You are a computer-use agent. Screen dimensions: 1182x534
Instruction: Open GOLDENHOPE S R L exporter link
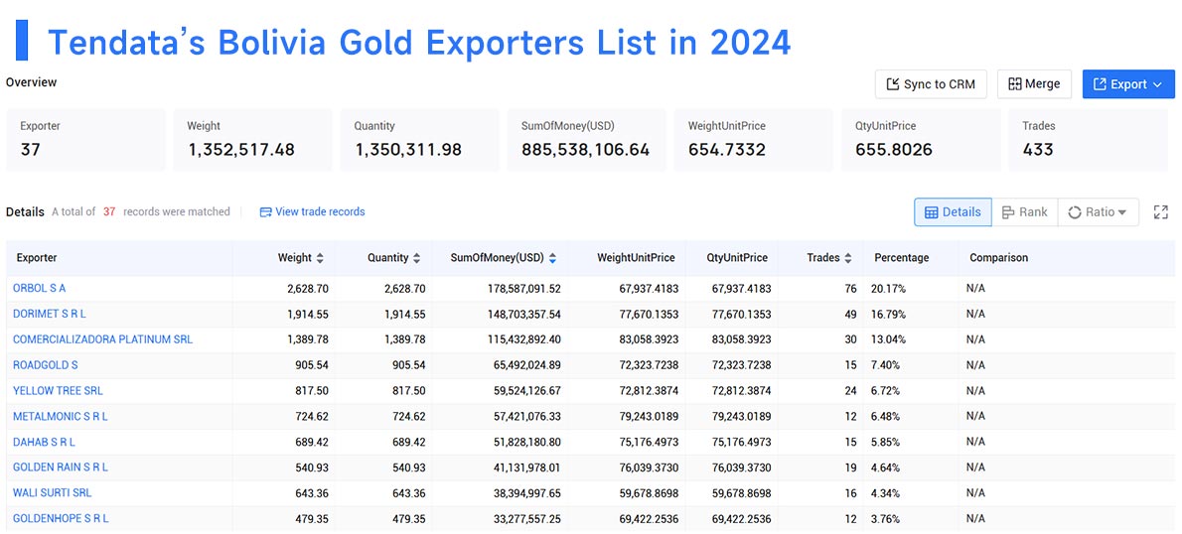[x=61, y=518]
